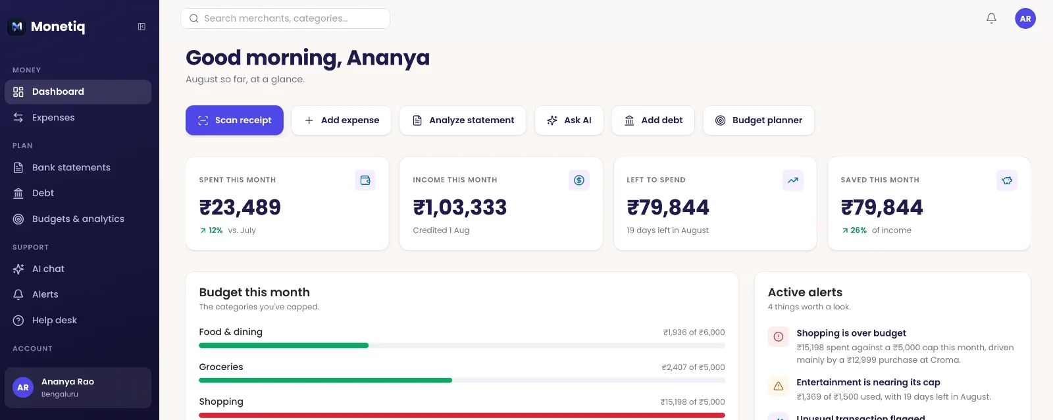Click "Shopping is over budget" alert title

pyautogui.click(x=851, y=333)
